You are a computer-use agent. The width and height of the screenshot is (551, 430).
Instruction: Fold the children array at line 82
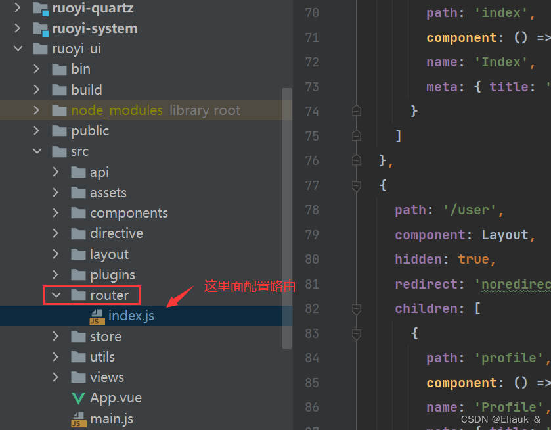pos(357,309)
